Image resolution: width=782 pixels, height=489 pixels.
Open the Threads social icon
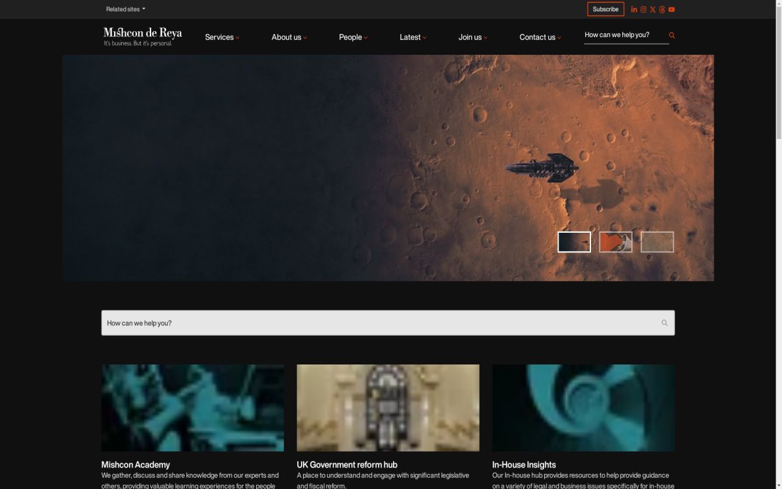pyautogui.click(x=662, y=9)
